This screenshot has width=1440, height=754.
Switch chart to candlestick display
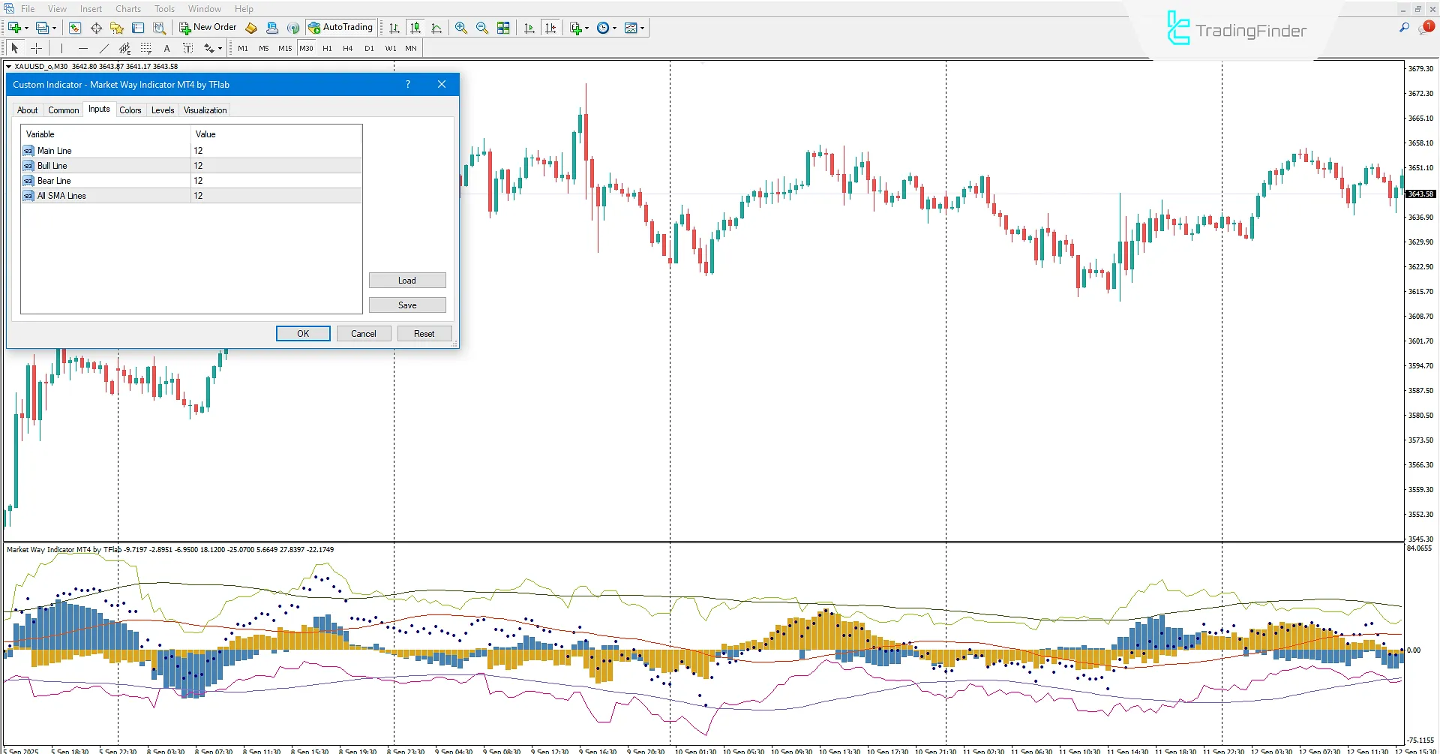(415, 28)
